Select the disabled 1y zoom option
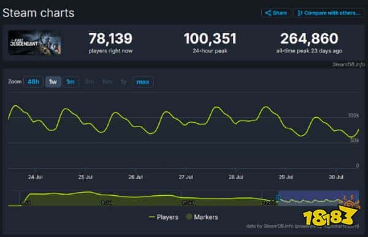Image resolution: width=368 pixels, height=237 pixels. 123,82
